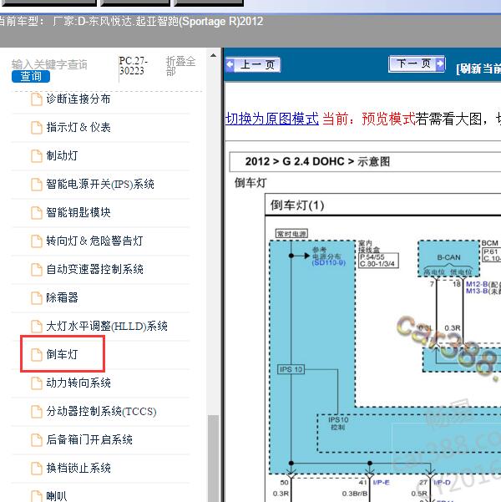
Task: Click the B-CAN block in diagram
Action: pos(449,258)
